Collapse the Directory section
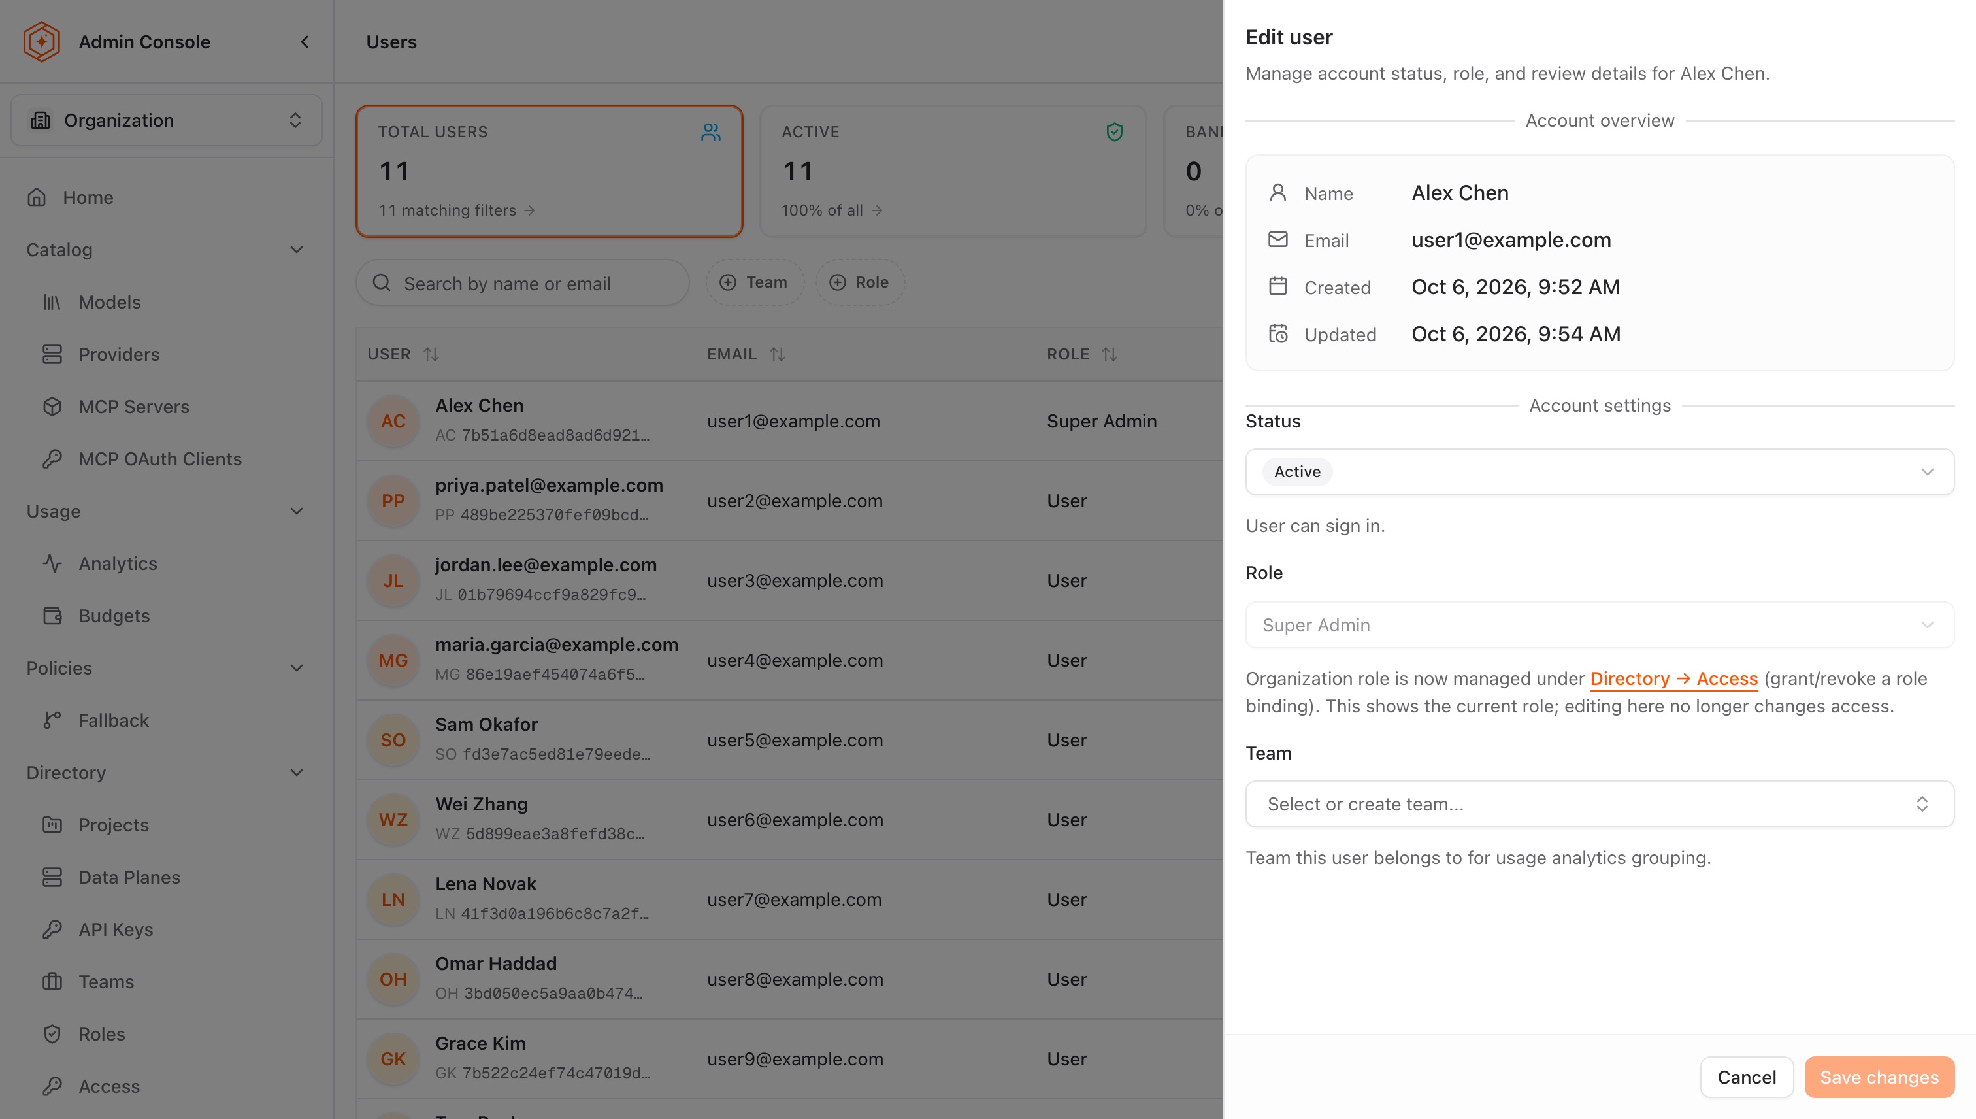This screenshot has height=1119, width=1976. [297, 773]
